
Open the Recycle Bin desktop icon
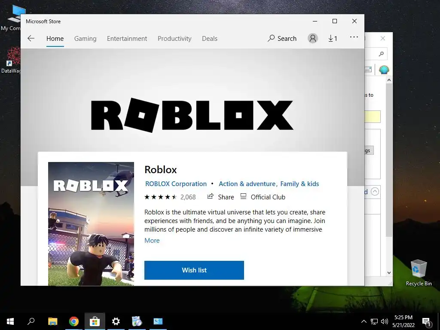click(x=419, y=272)
